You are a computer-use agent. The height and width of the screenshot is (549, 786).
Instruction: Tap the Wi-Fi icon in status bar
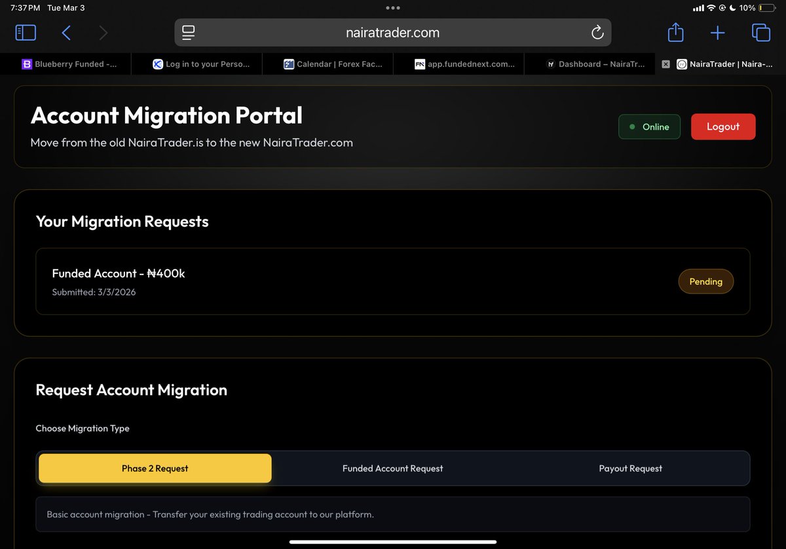point(711,8)
